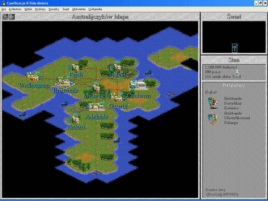The width and height of the screenshot is (268, 201).
Task: Open the Doradcy menu
Action: (54, 9)
